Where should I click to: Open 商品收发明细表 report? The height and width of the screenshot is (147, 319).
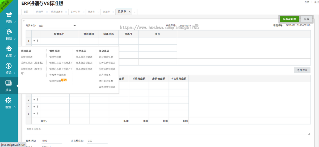pyautogui.click(x=84, y=63)
